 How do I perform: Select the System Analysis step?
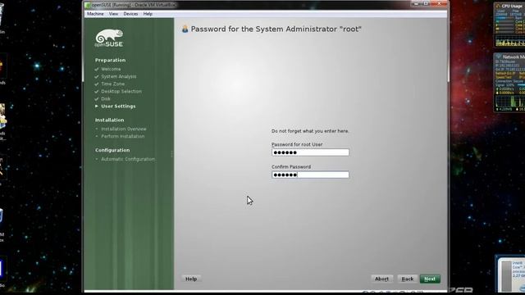pos(118,76)
